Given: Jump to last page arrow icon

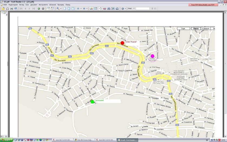Looking at the screenshot, I should tap(34, 9).
